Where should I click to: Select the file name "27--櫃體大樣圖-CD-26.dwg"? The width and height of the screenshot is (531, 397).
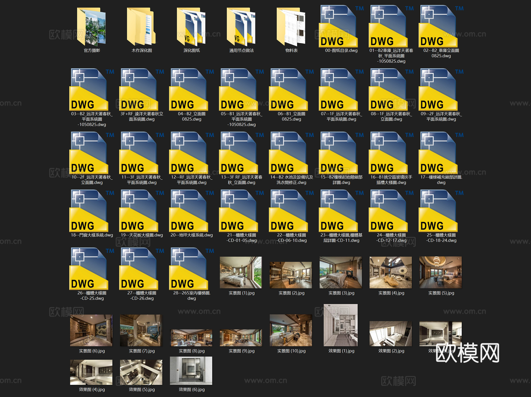point(142,296)
